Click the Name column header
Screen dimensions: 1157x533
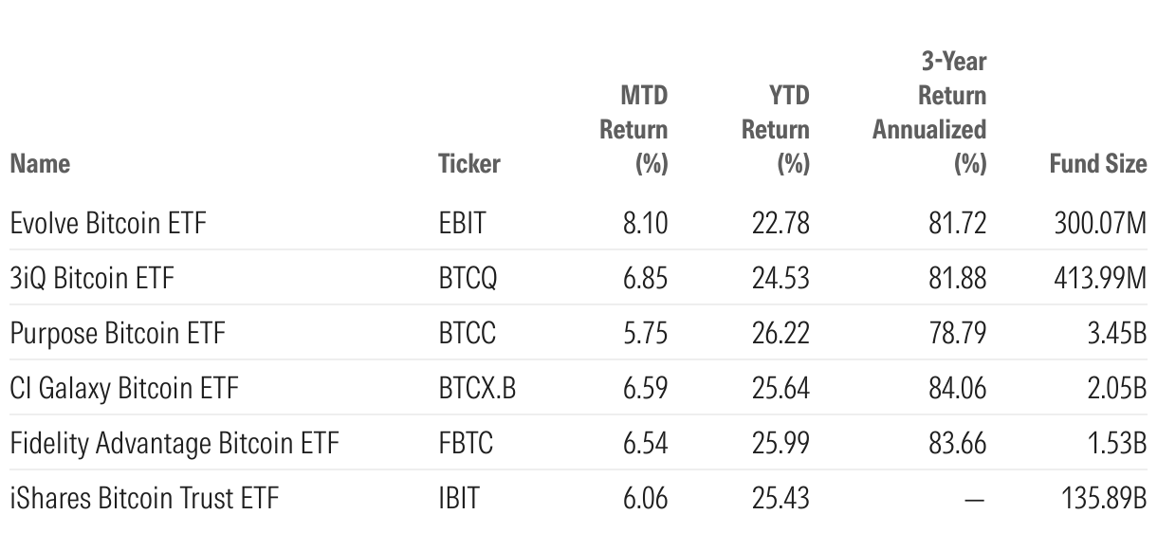[x=40, y=164]
